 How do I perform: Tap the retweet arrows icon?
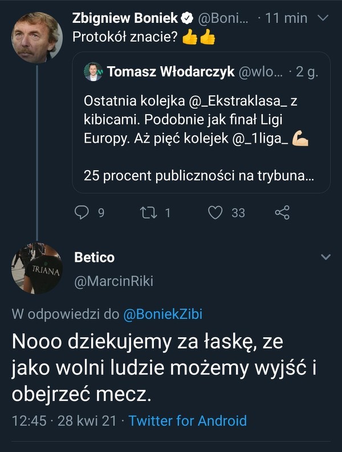148,212
